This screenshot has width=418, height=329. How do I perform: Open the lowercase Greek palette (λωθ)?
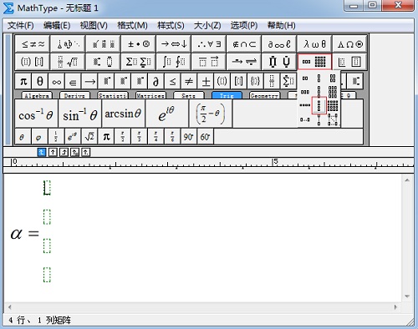pyautogui.click(x=314, y=43)
